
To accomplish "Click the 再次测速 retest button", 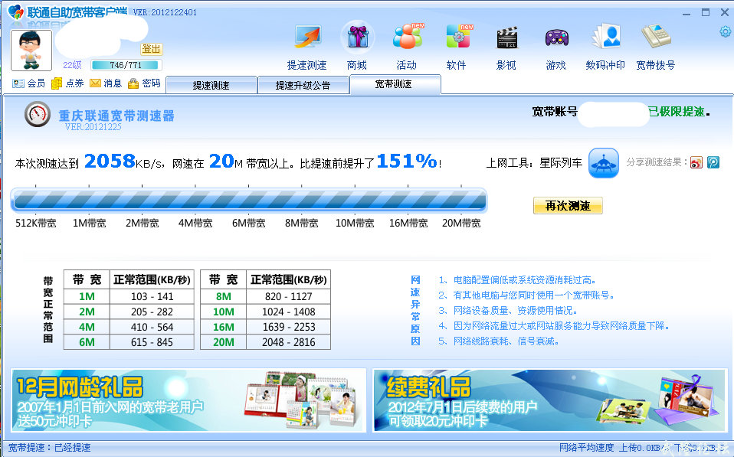I will (x=568, y=205).
